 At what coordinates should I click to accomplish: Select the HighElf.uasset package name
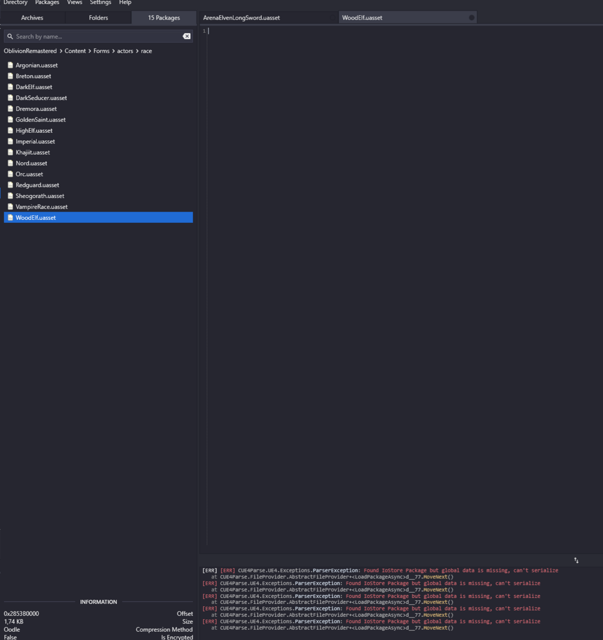coord(34,130)
